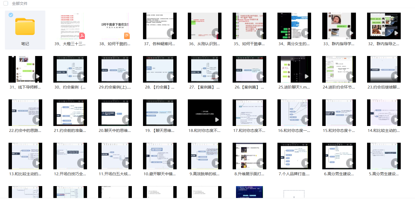Click file name 20.聊天中的思维...
Viewport: 415px width, 199px height.
coord(115,131)
